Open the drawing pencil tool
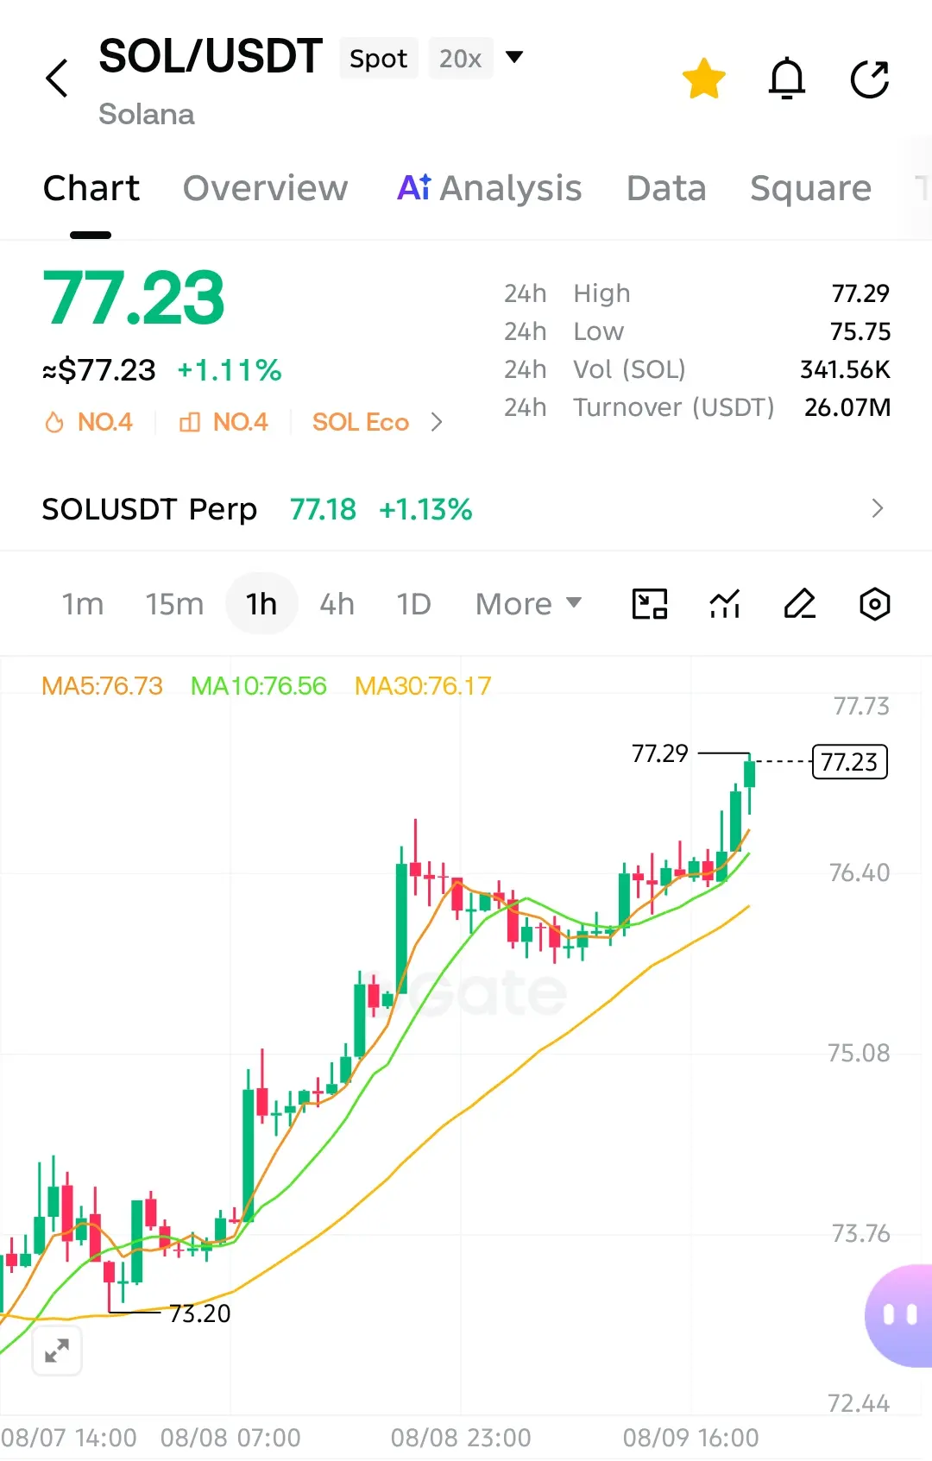 coord(800,604)
